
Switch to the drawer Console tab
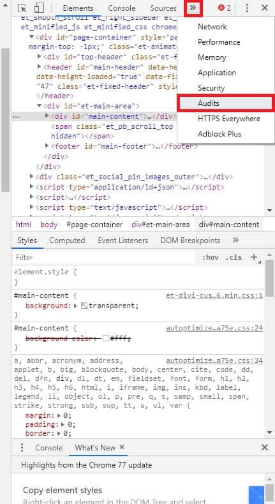[x=49, y=448]
